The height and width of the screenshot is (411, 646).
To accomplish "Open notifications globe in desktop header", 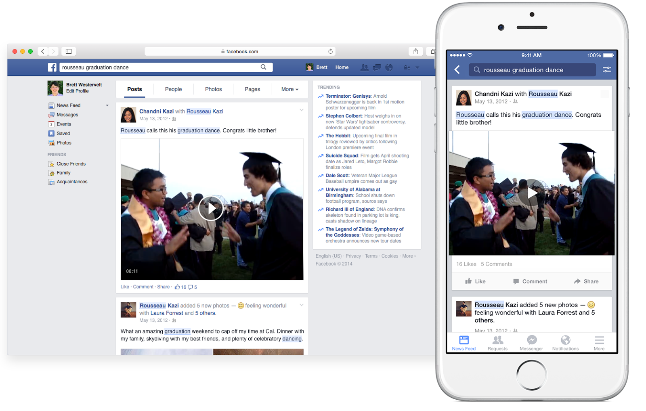I will [389, 67].
